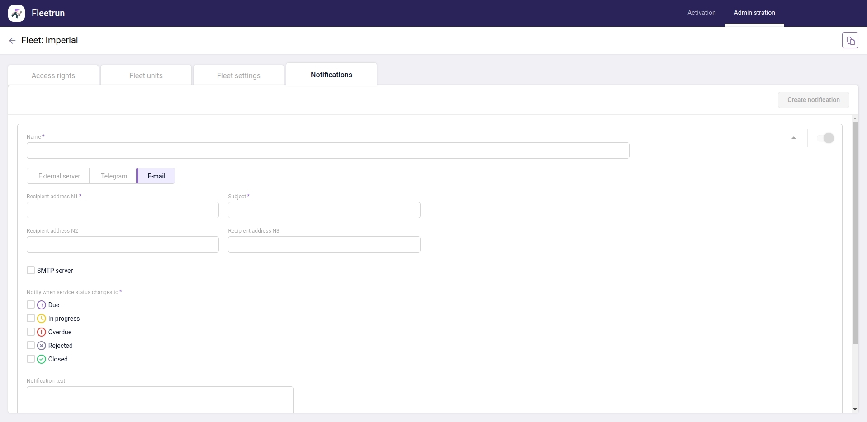Click the Fleetrun logo in the header
This screenshot has height=422, width=867.
click(x=16, y=13)
